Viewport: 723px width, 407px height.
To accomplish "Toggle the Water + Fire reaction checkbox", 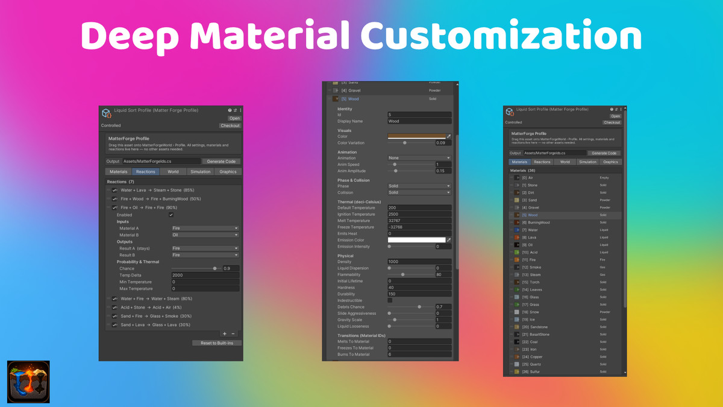I will tap(114, 298).
